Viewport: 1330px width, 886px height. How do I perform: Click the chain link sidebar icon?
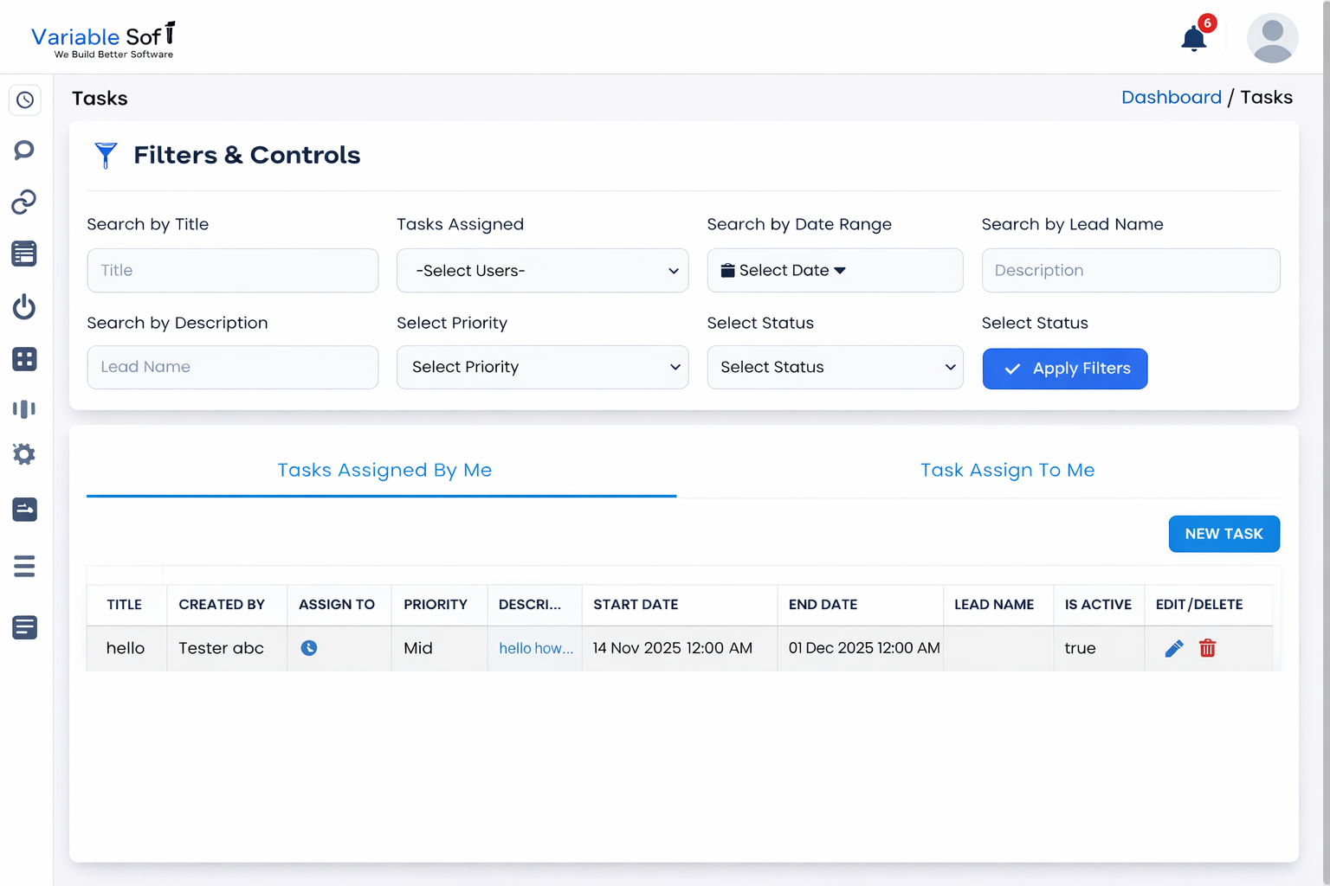(x=24, y=202)
